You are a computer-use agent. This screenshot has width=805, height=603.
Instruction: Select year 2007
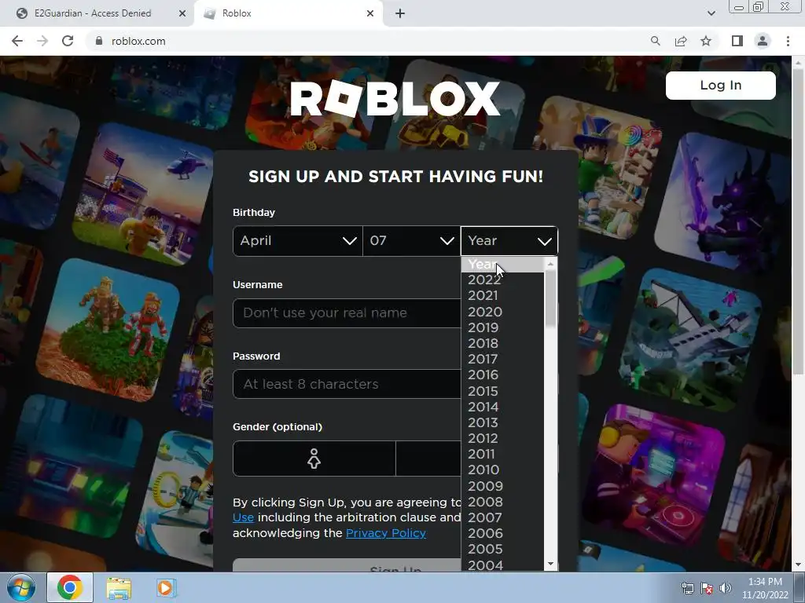tap(502, 518)
